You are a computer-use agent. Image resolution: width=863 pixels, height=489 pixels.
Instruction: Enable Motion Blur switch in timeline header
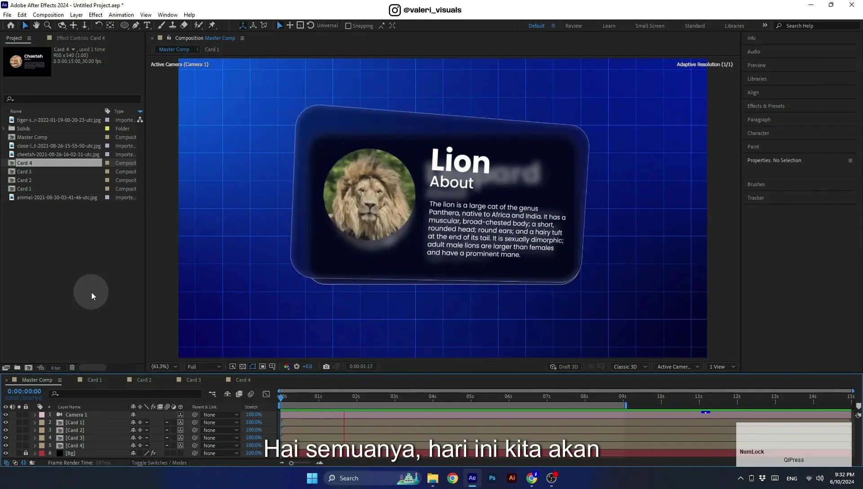click(251, 394)
